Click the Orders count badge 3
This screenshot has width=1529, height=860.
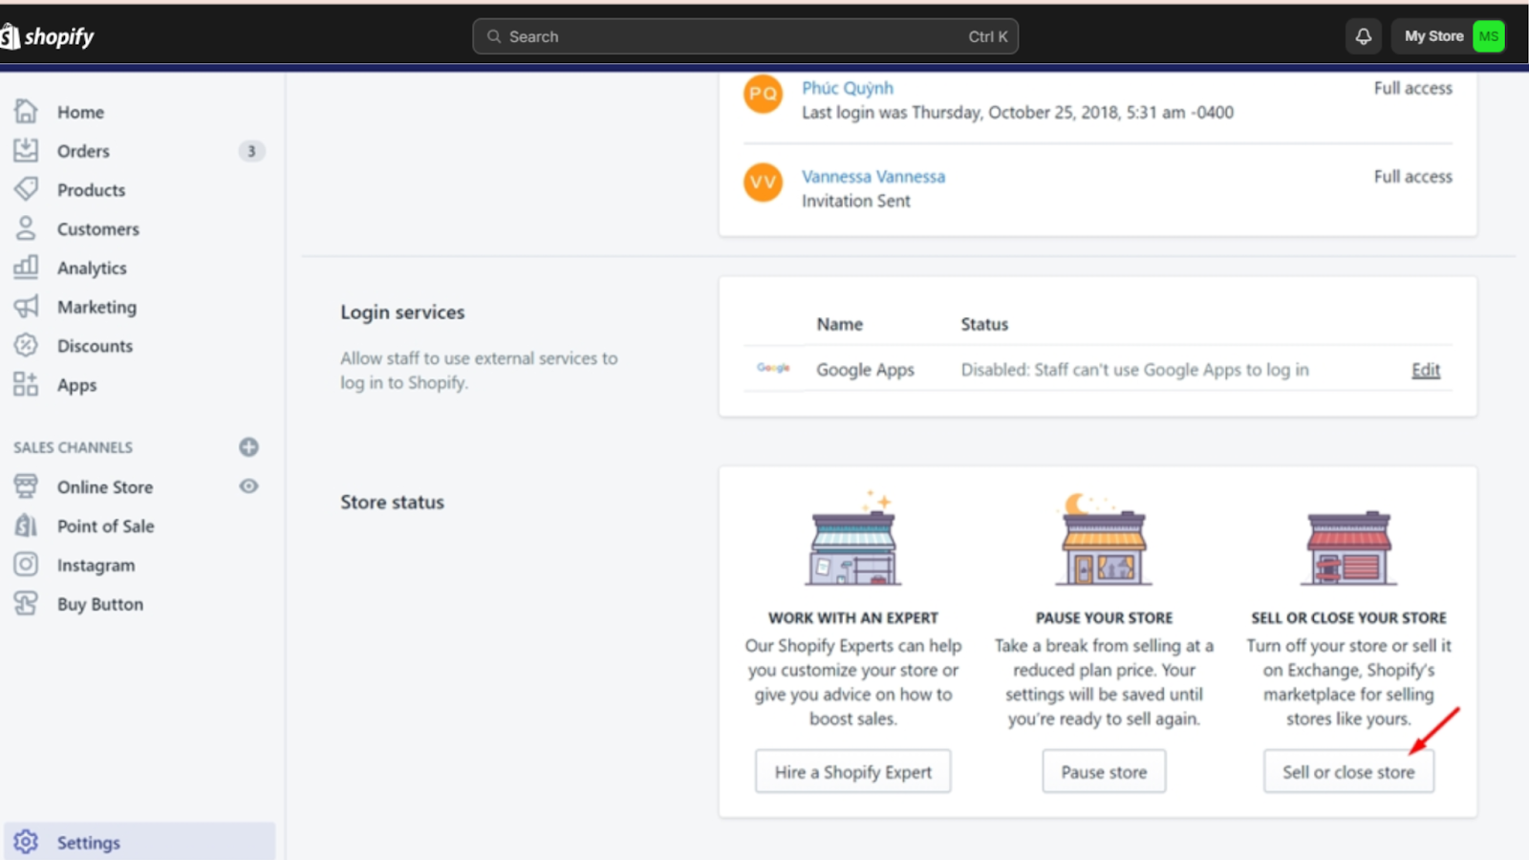251,151
